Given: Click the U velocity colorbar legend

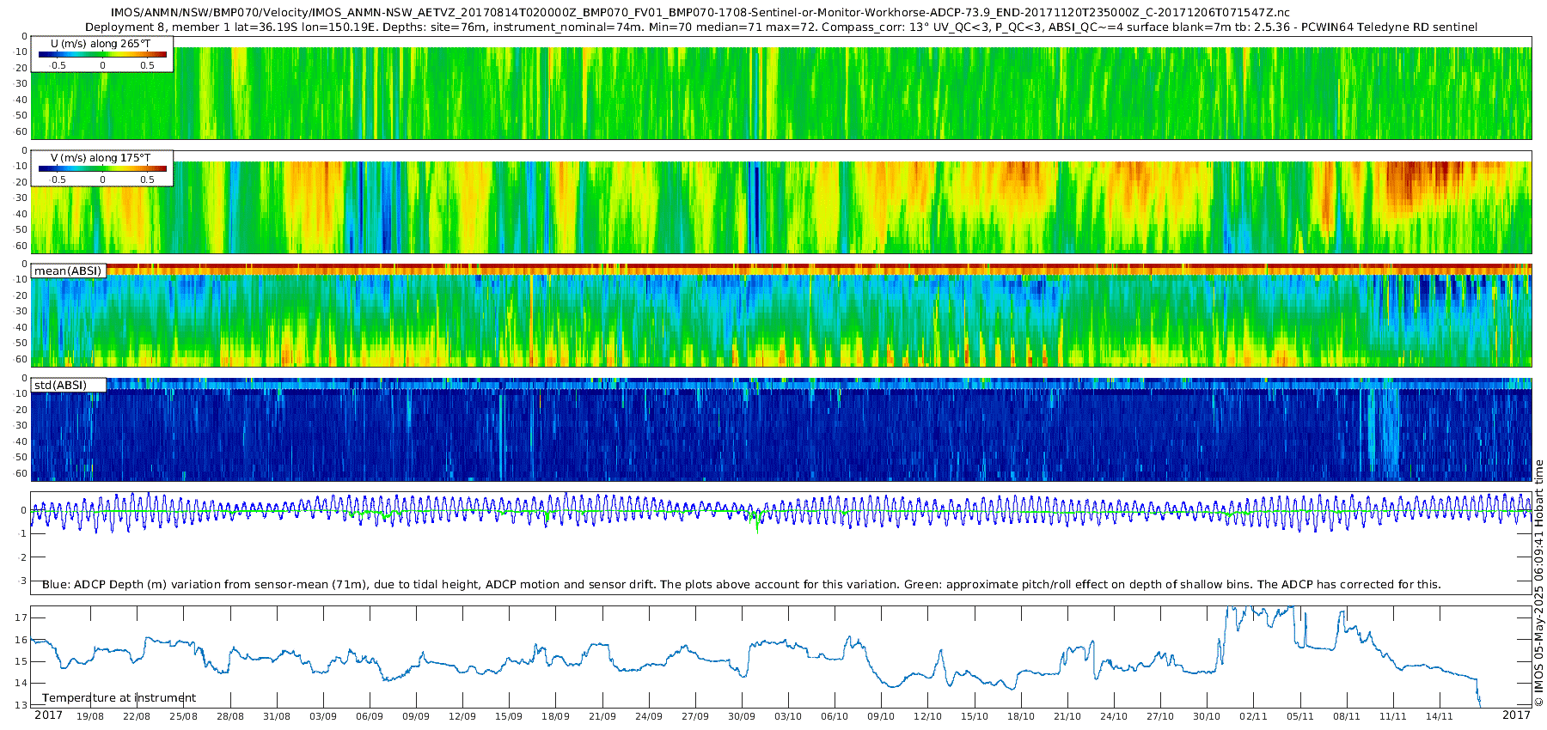Looking at the screenshot, I should (x=102, y=54).
